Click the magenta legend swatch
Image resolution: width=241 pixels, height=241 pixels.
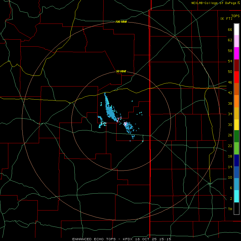(236, 53)
